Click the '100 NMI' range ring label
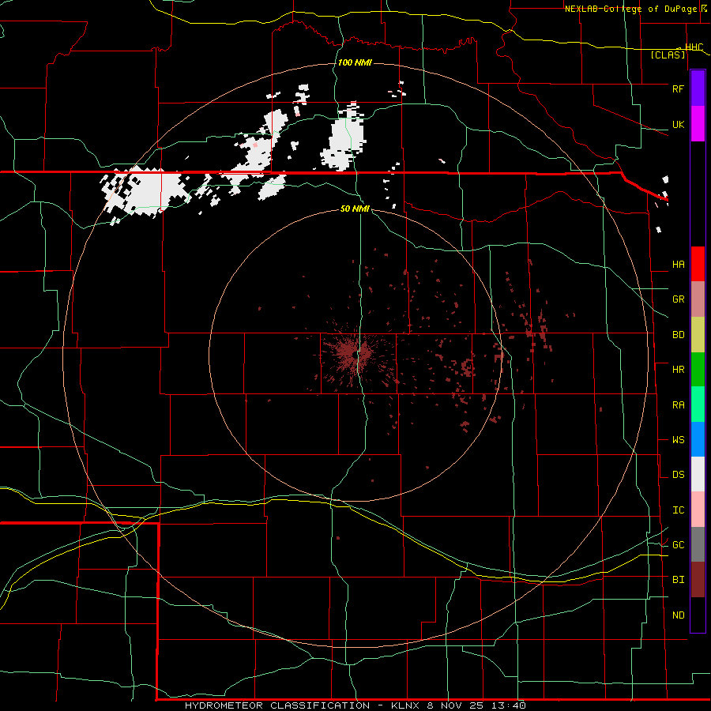711x711 pixels. coord(355,62)
